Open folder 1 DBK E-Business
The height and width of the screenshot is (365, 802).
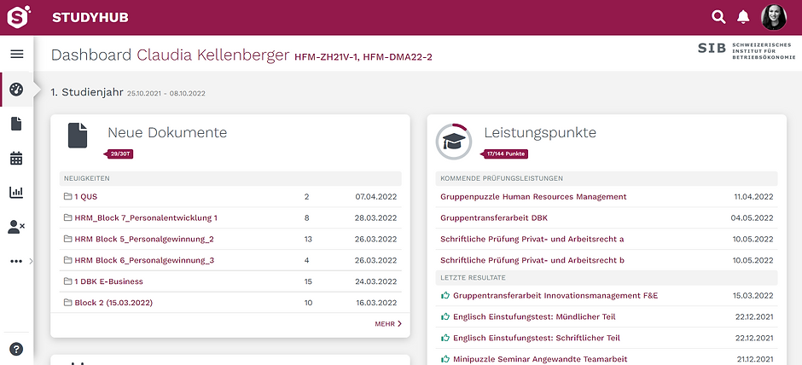(x=109, y=281)
